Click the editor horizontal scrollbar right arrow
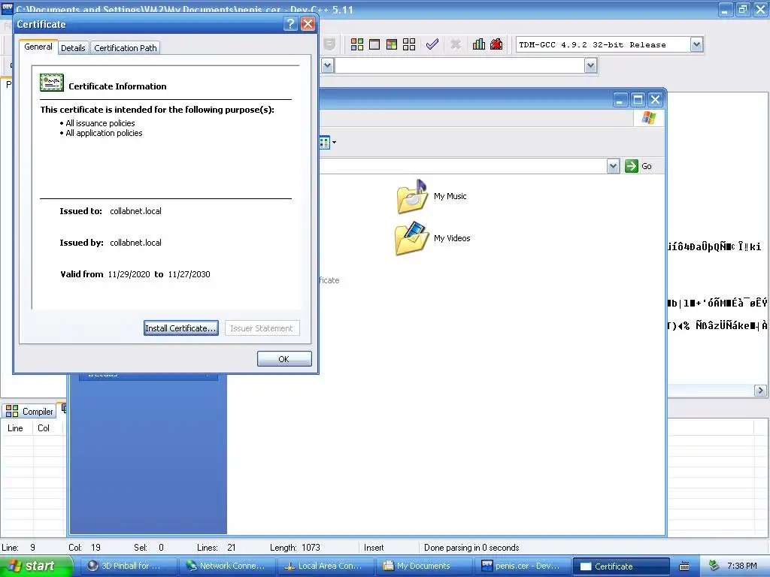Viewport: 770px width, 577px height. pyautogui.click(x=760, y=391)
